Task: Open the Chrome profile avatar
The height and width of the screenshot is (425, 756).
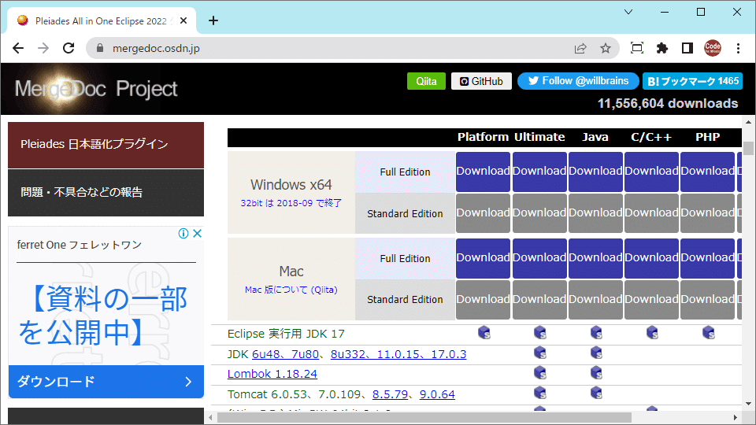Action: [713, 48]
